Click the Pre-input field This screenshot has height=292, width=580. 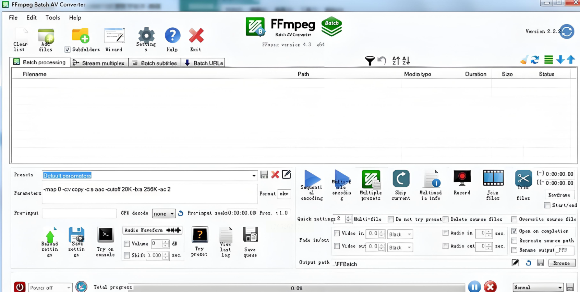pyautogui.click(x=79, y=213)
